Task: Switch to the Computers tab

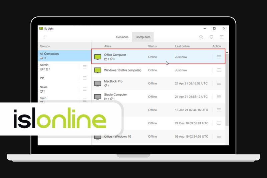Action: [x=143, y=37]
